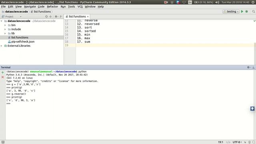This screenshot has width=256, height=144.
Task: Open the Window menu
Action: pos(90,6)
